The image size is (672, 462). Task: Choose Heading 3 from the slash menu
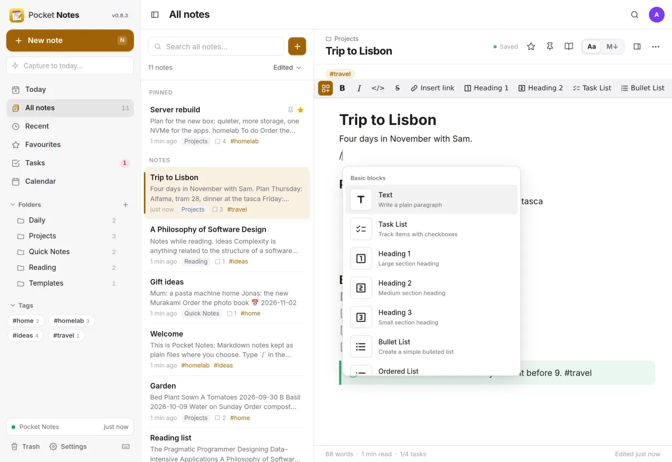(431, 317)
